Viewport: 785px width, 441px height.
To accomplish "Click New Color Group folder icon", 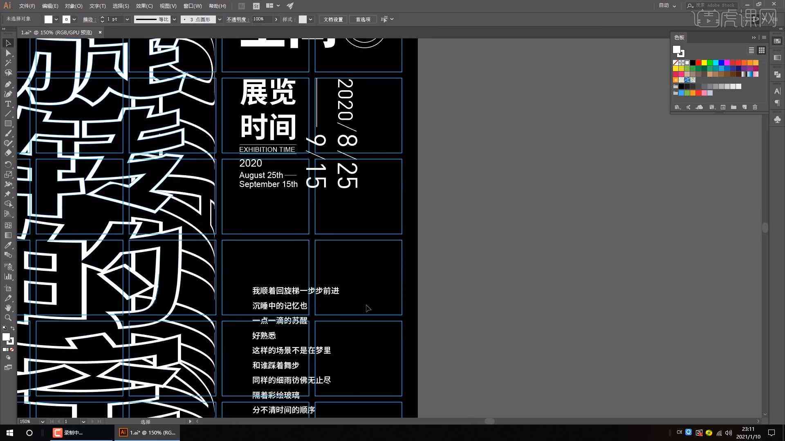I will pos(734,107).
